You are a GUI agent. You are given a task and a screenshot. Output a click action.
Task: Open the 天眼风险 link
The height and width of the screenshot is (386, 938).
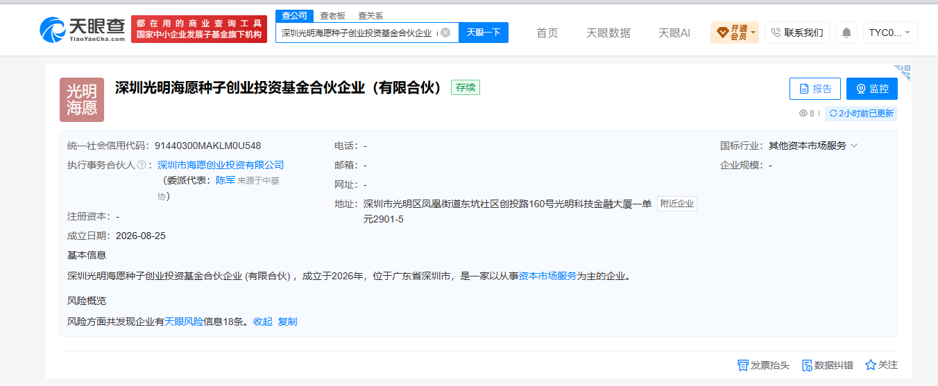pos(184,322)
